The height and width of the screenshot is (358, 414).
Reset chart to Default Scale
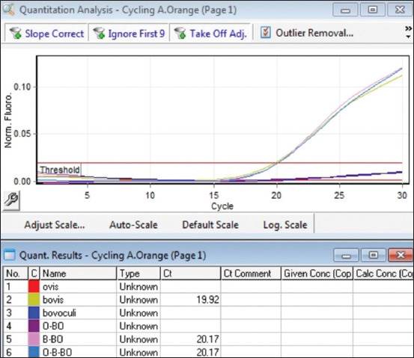tap(210, 225)
